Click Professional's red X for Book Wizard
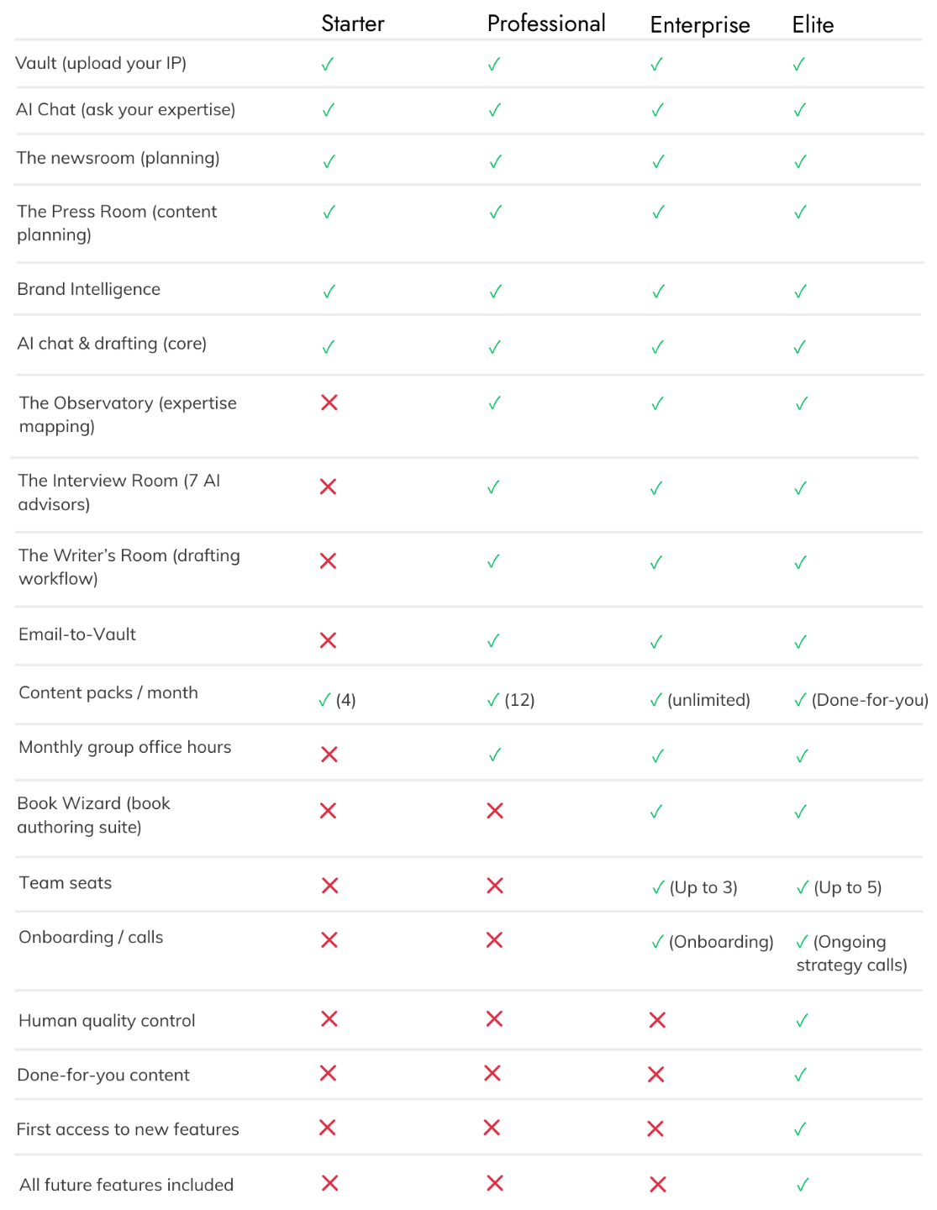This screenshot has height=1210, width=937. tap(495, 811)
